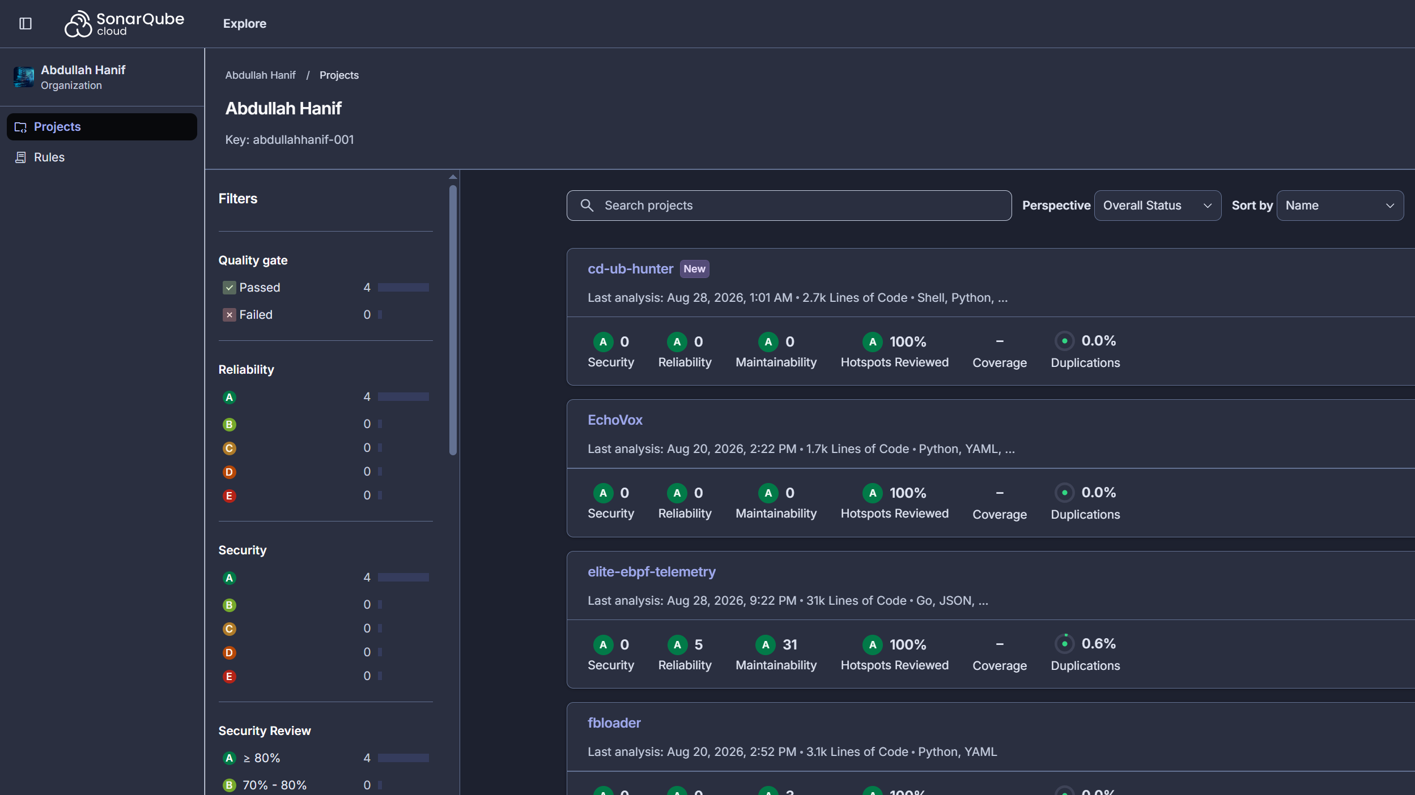This screenshot has width=1415, height=795.
Task: Open the elite-ebpf-telemetry project
Action: (x=651, y=572)
